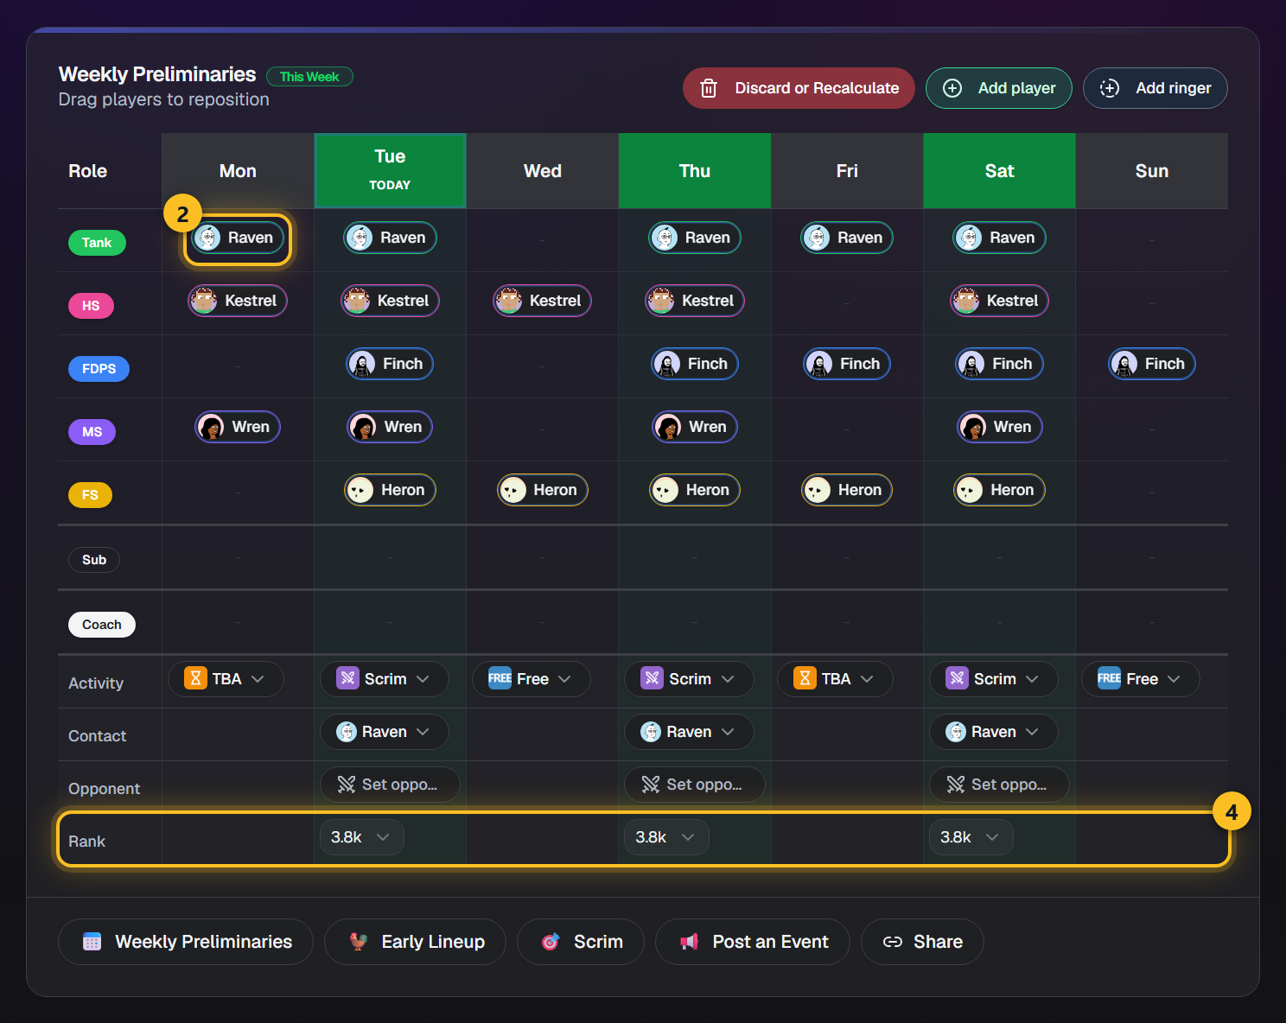Click the FREE badge icon in Wednesday's activity
The height and width of the screenshot is (1023, 1286).
point(500,678)
